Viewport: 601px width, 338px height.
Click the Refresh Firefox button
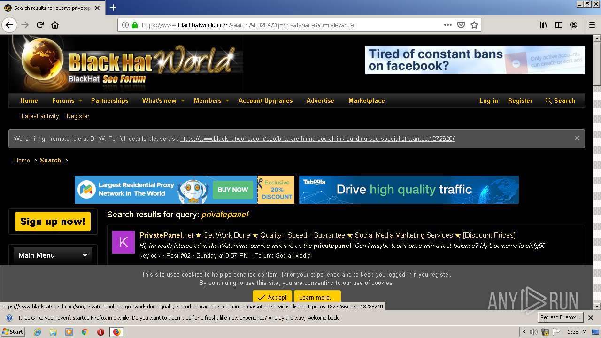coord(560,317)
